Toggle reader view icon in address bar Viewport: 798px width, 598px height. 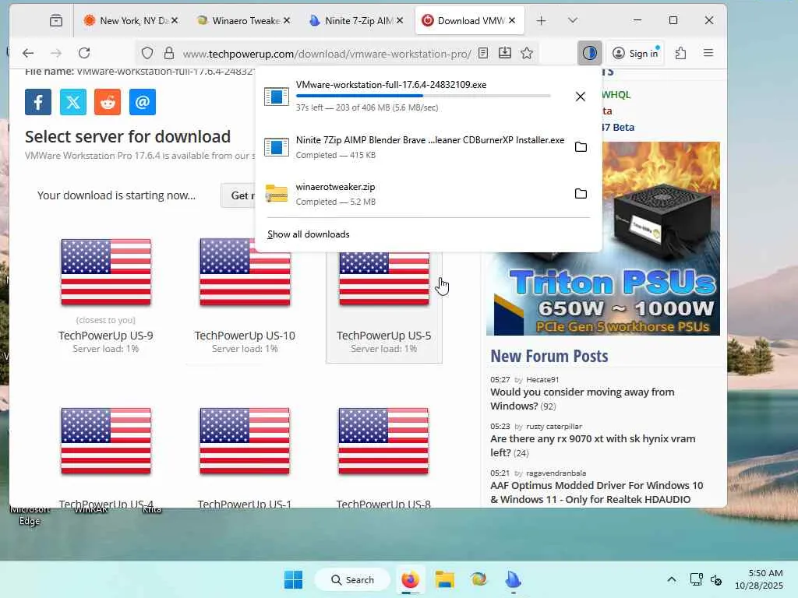483,53
